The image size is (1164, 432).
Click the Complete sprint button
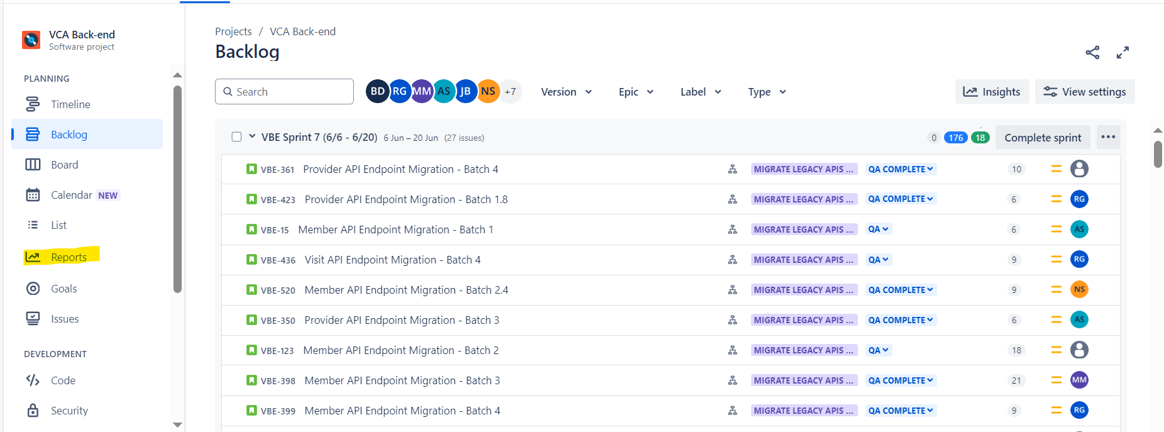point(1043,138)
